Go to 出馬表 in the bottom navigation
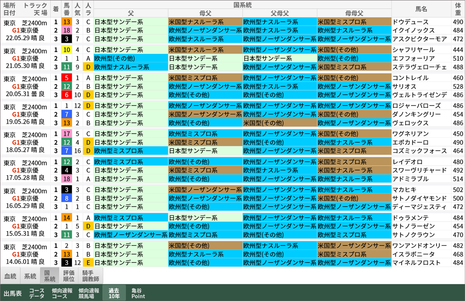 click(13, 293)
